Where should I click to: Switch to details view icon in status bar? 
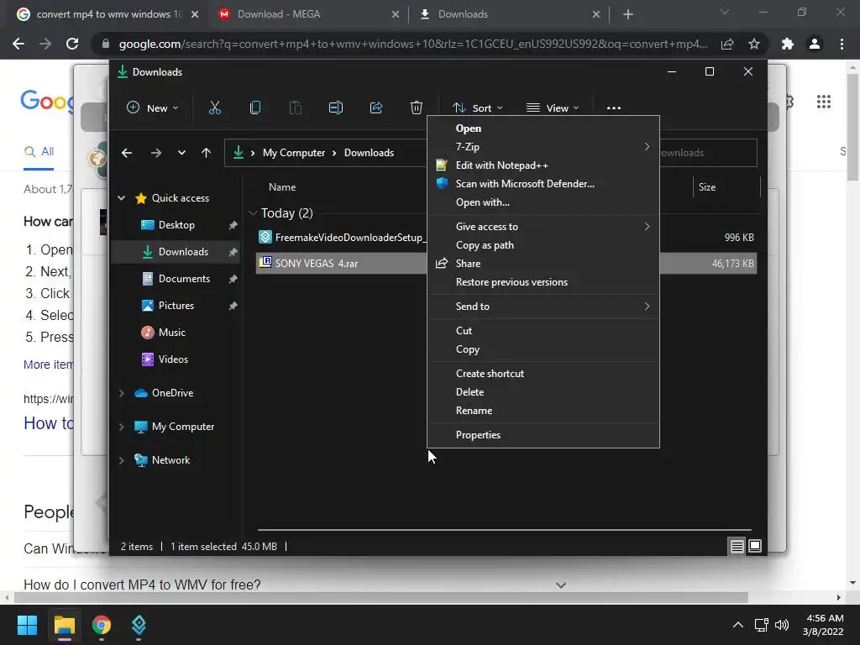pyautogui.click(x=737, y=546)
